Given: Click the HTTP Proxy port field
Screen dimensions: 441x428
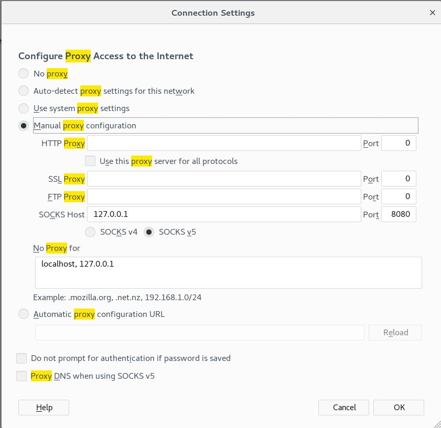Looking at the screenshot, I should tap(399, 143).
